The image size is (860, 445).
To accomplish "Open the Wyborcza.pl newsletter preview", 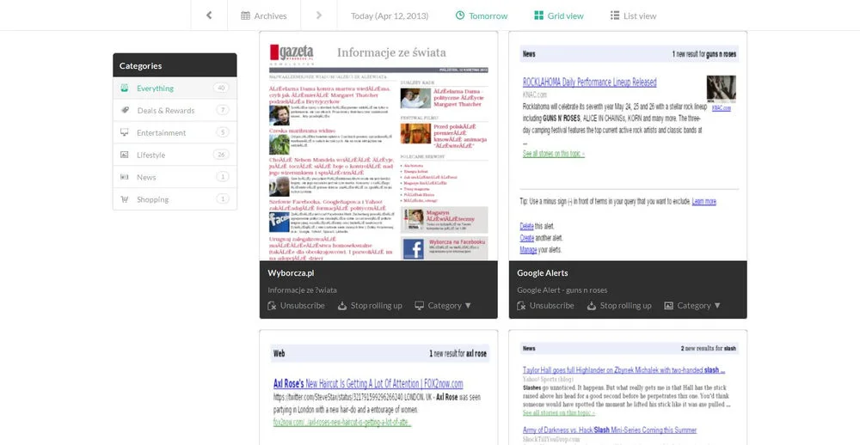I will tap(378, 146).
